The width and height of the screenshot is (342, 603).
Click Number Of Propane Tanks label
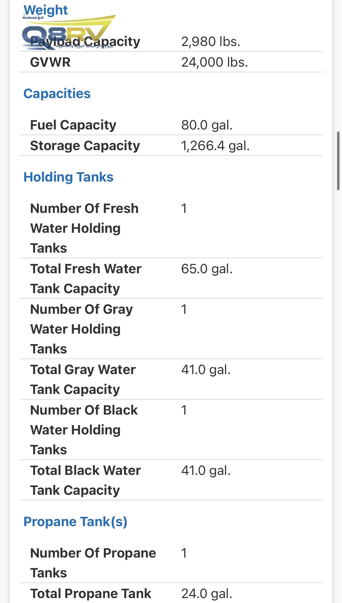tap(93, 563)
